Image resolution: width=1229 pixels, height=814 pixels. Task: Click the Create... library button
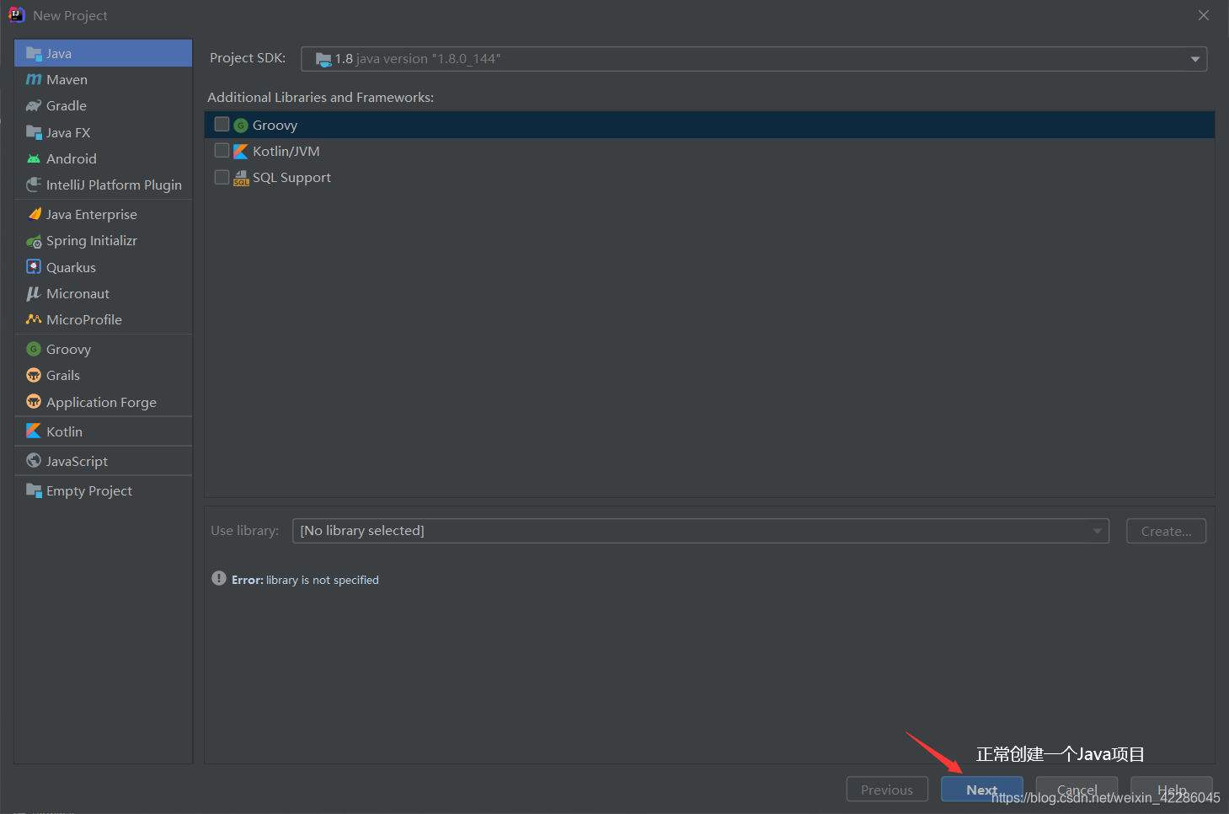click(x=1167, y=531)
